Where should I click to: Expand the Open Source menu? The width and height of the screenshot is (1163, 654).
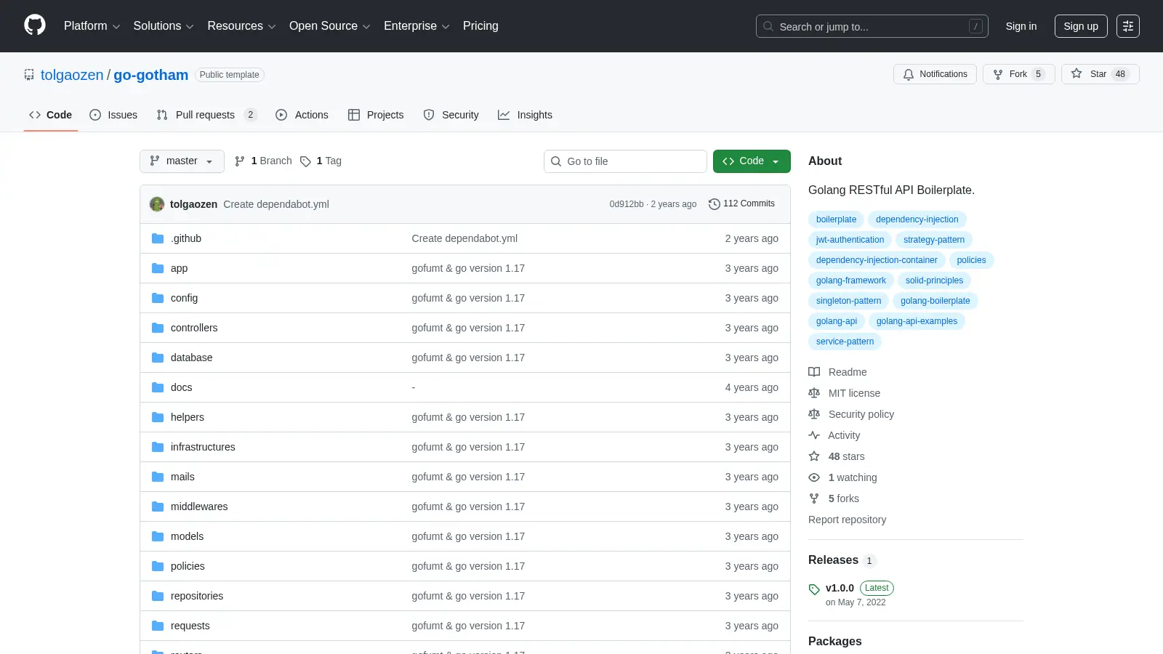[330, 26]
